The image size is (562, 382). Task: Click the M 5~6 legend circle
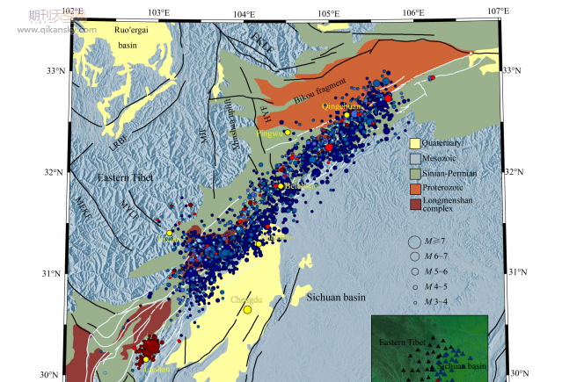coord(414,271)
